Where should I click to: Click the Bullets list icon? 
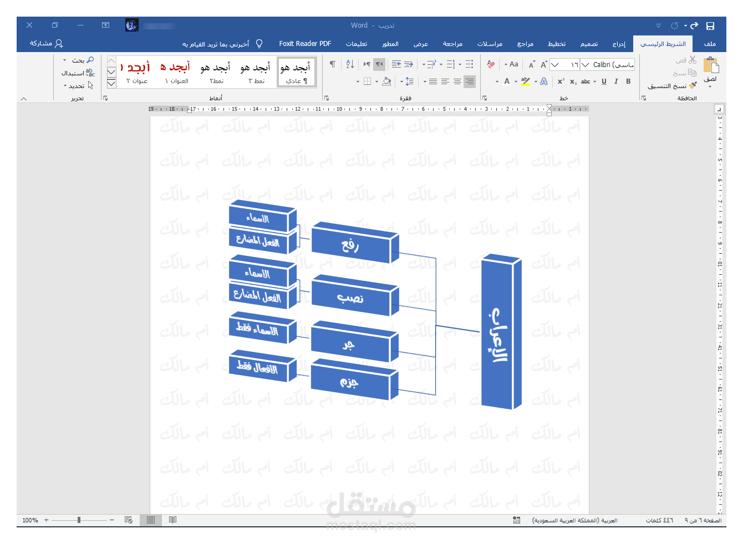click(469, 64)
